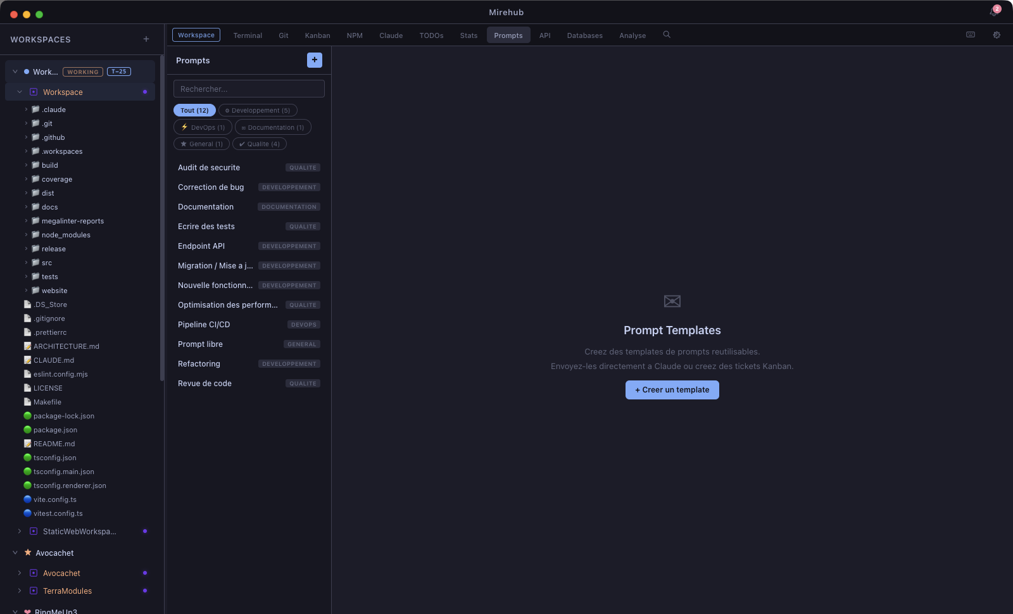Click the sidebar vertical scrollbar
The width and height of the screenshot is (1013, 614).
pos(162,215)
